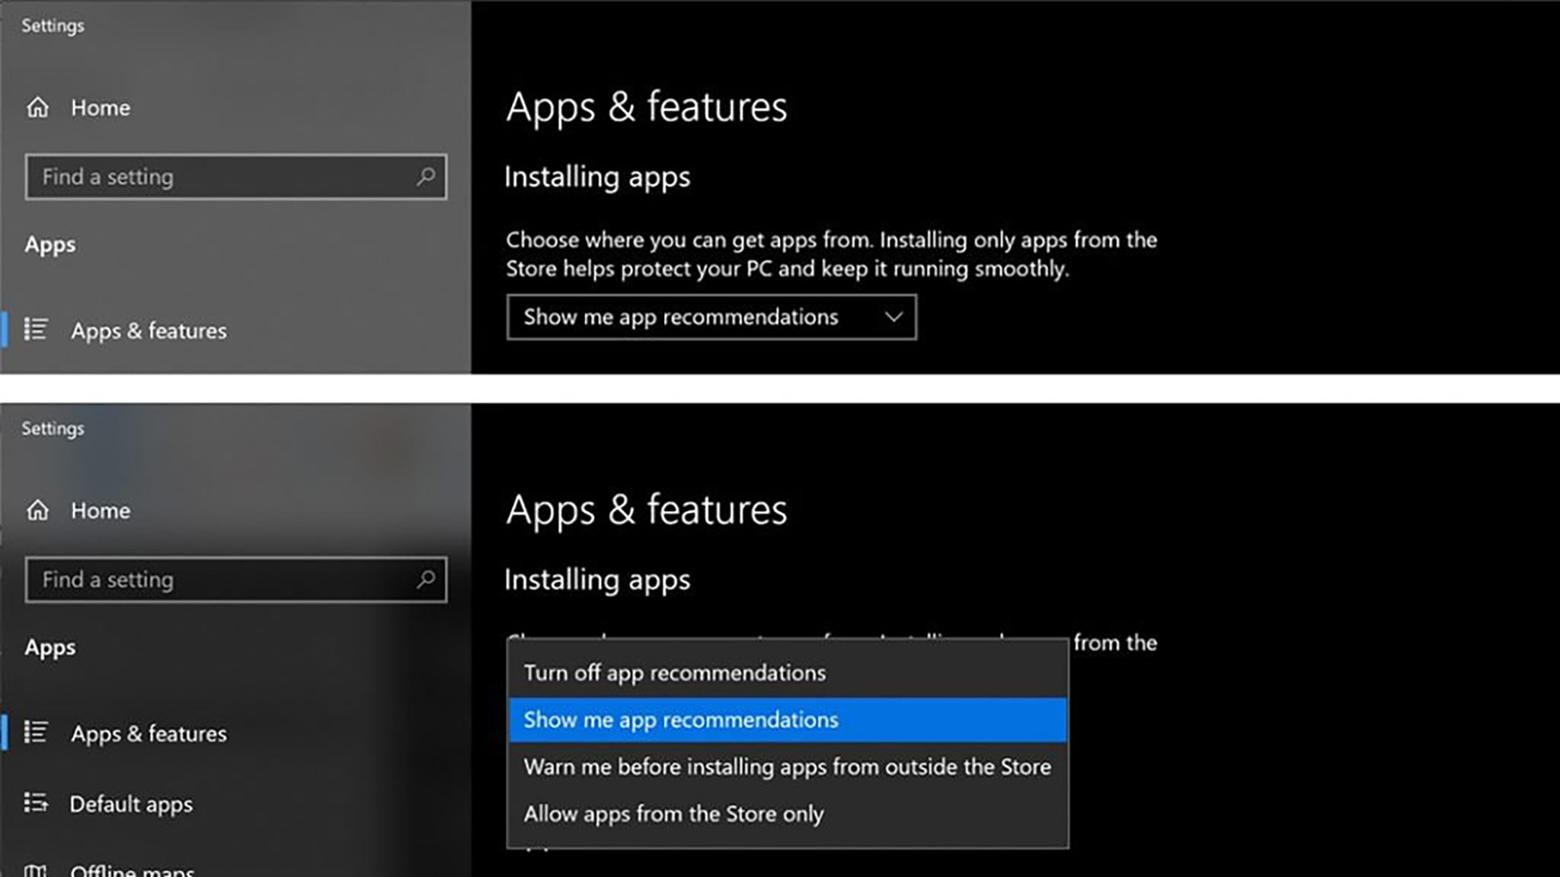1560x877 pixels.
Task: Select Show me app recommendations dropdown
Action: (x=711, y=316)
